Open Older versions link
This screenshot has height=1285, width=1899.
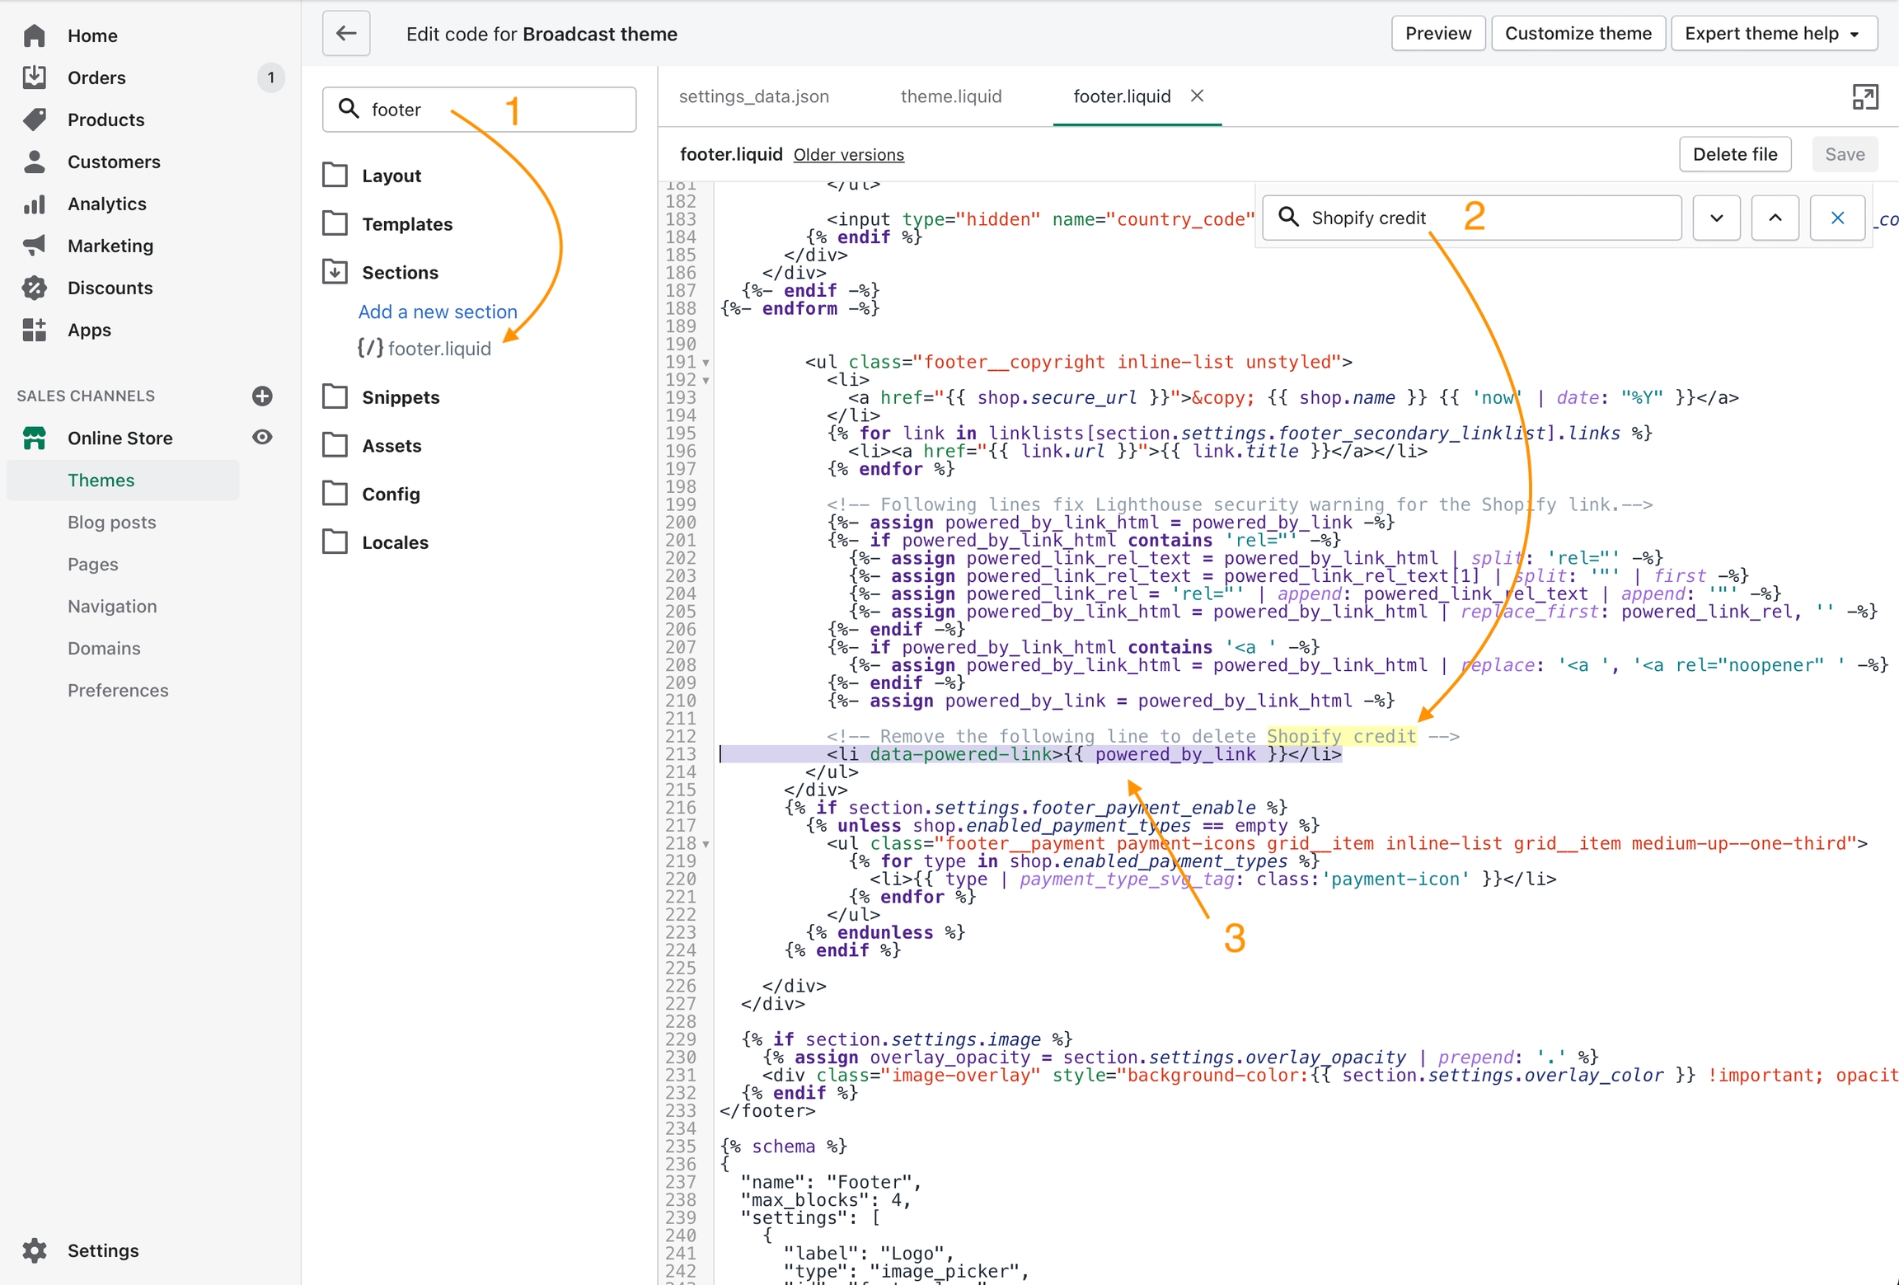tap(848, 155)
